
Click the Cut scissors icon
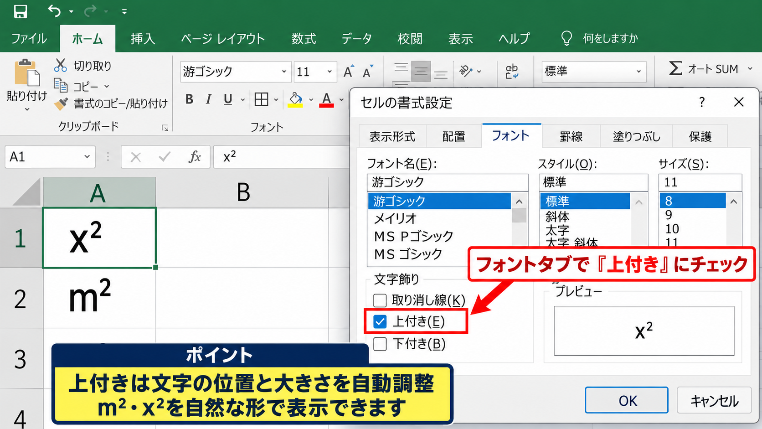coord(60,66)
